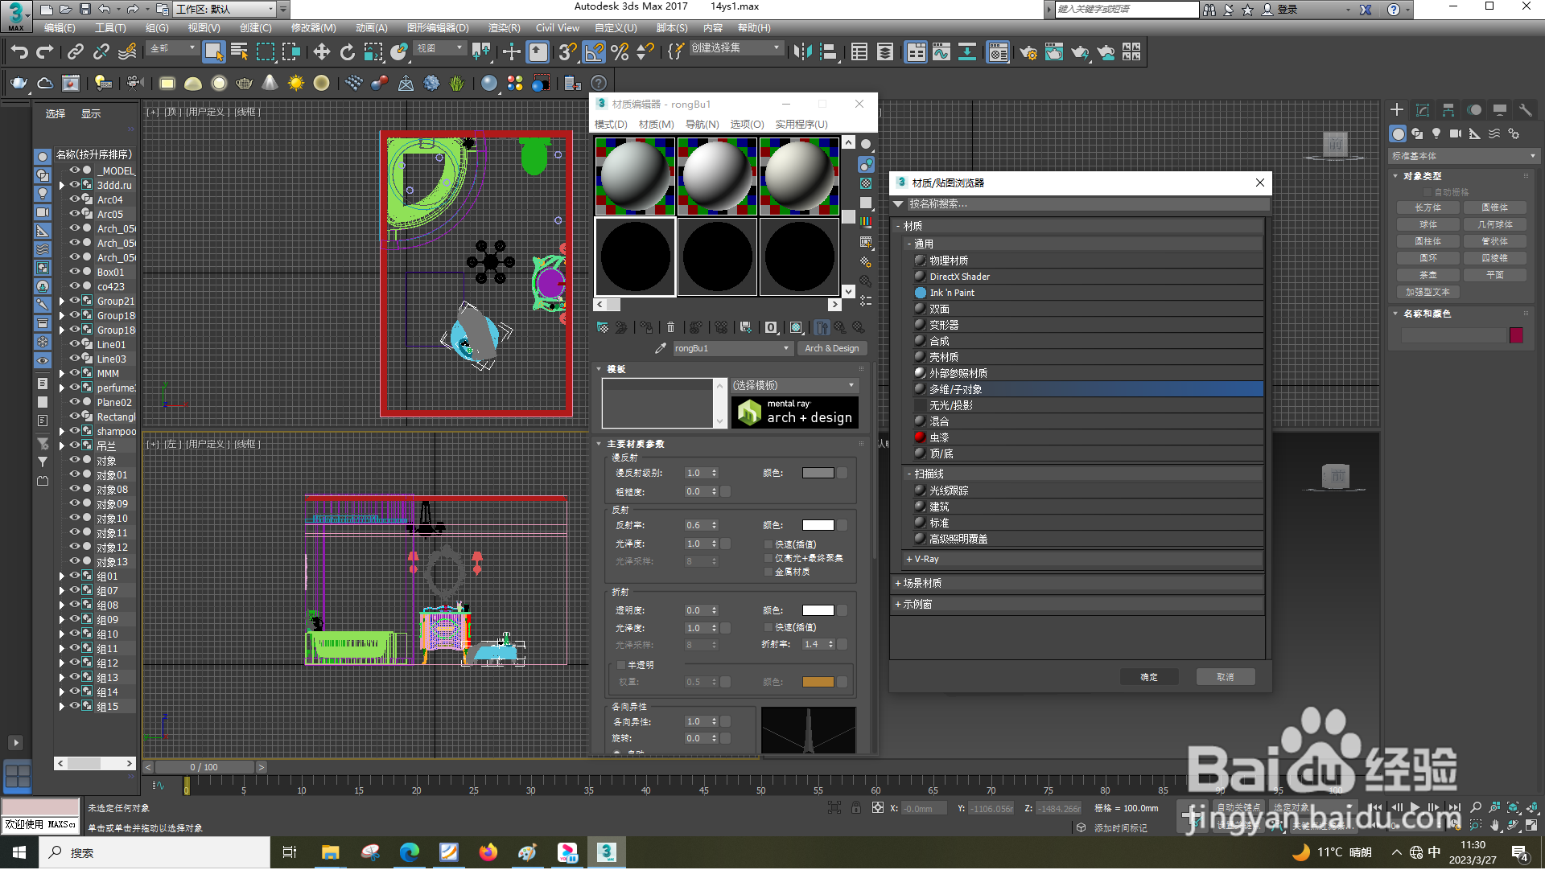Expand the 组01 tree node
This screenshot has height=870, width=1545.
(x=62, y=577)
